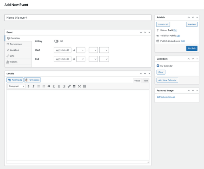Toggle bold formatting in Details editor
Image resolution: width=204 pixels, height=169 pixels.
click(28, 86)
